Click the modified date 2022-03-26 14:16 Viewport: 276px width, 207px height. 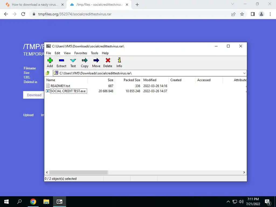coord(155,86)
